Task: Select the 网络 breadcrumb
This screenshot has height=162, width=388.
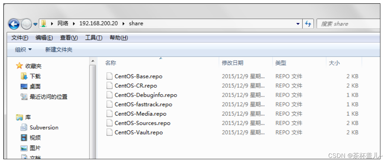Action: point(63,23)
